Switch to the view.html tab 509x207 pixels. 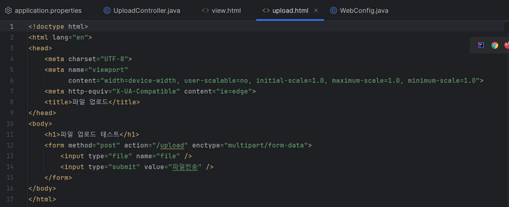(221, 10)
